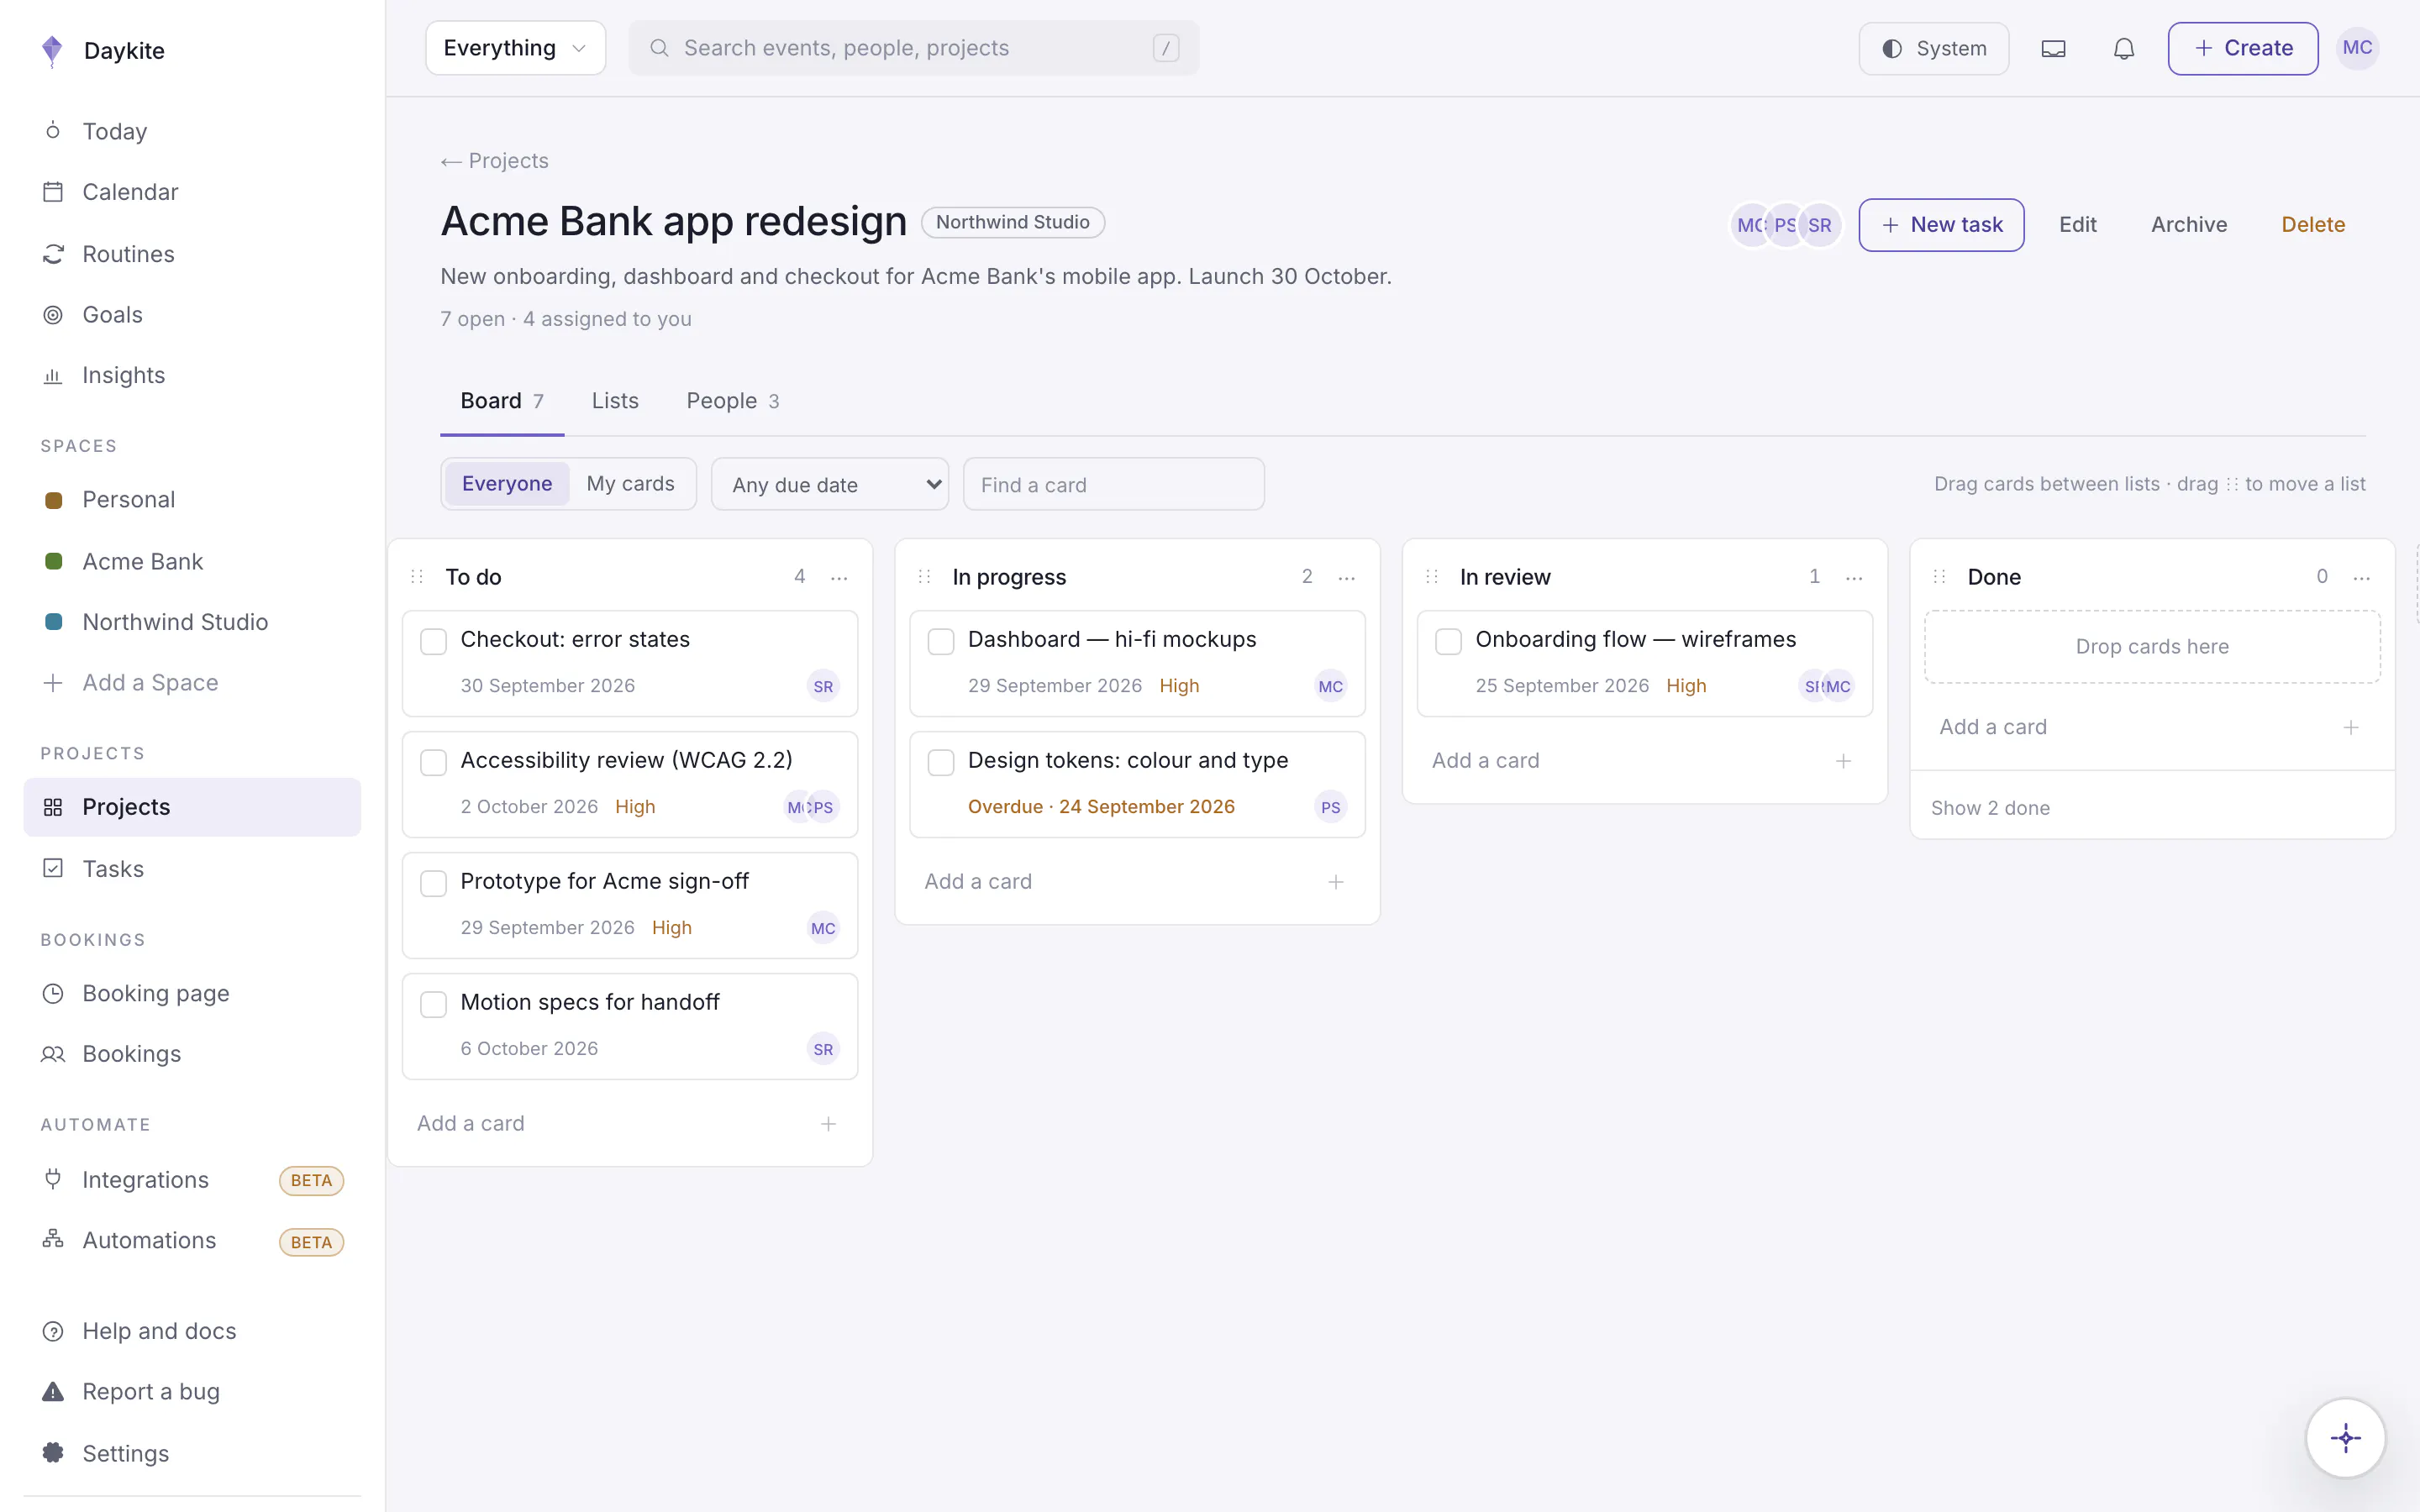Switch to the People tab
The image size is (2420, 1512).
click(733, 401)
